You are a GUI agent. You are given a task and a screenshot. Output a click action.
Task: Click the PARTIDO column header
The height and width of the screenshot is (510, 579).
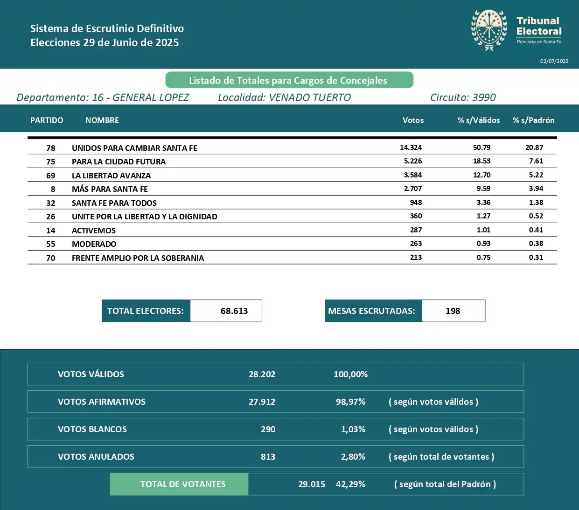(x=47, y=120)
